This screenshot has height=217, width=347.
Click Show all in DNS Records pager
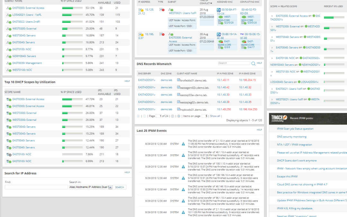pos(215,116)
